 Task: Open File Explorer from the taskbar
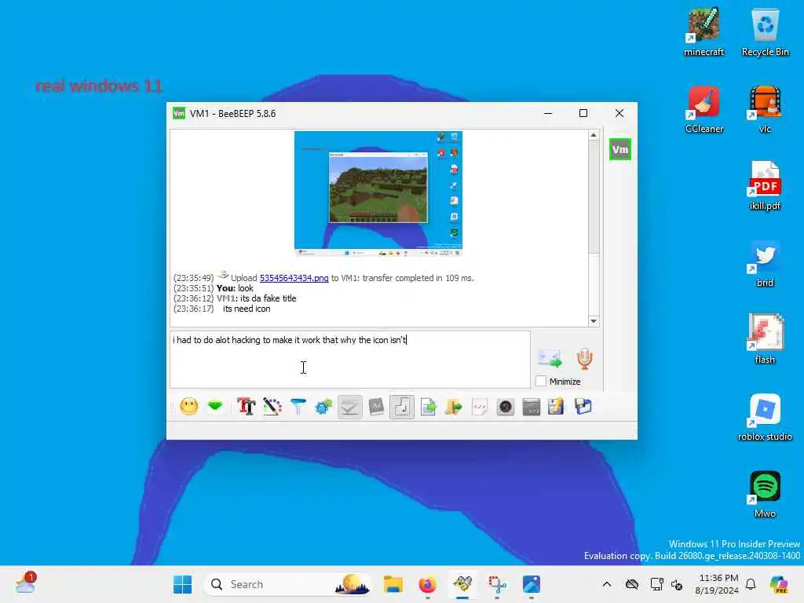[393, 584]
